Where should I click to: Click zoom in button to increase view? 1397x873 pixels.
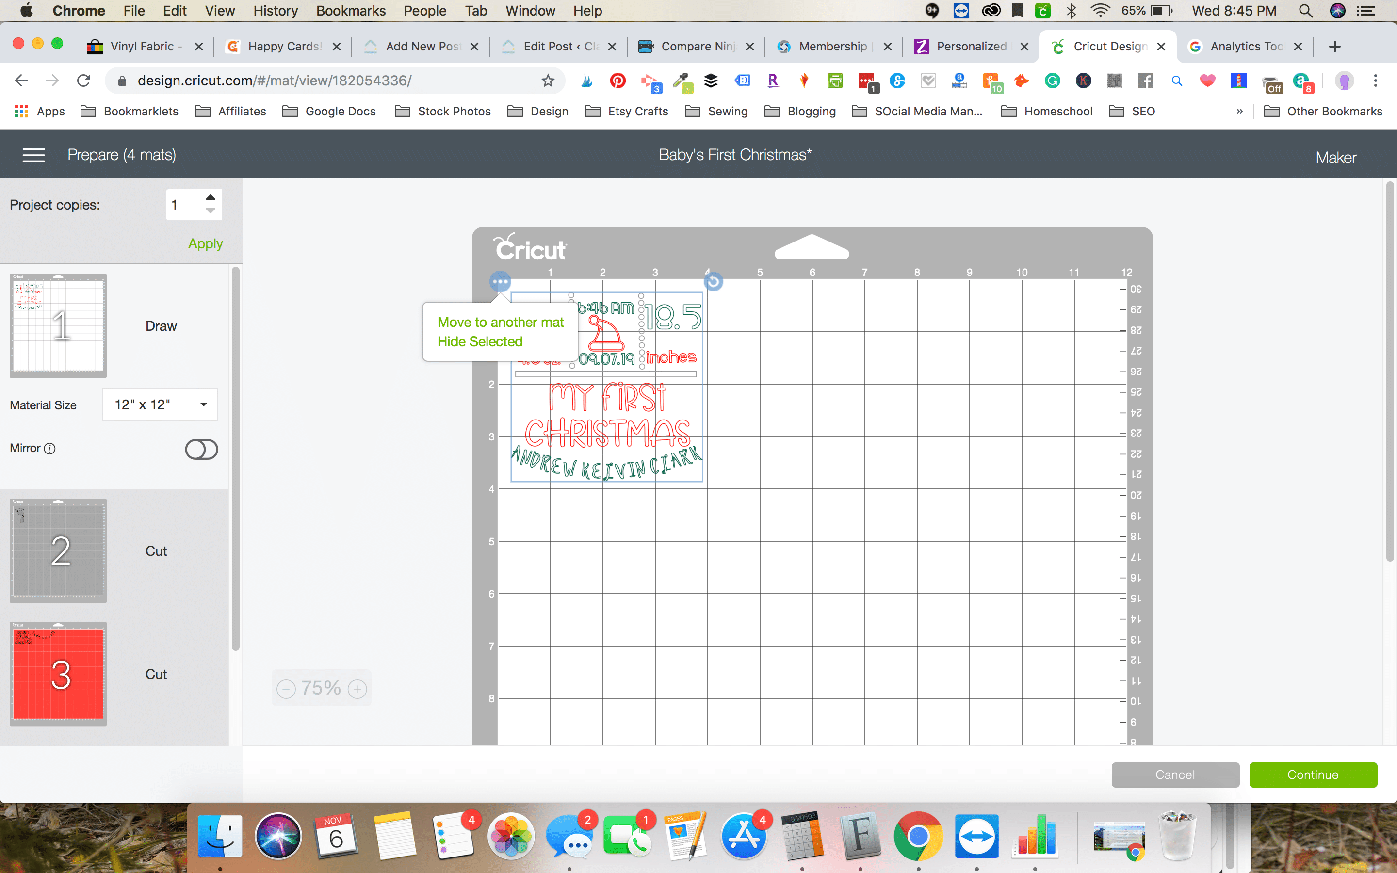357,688
